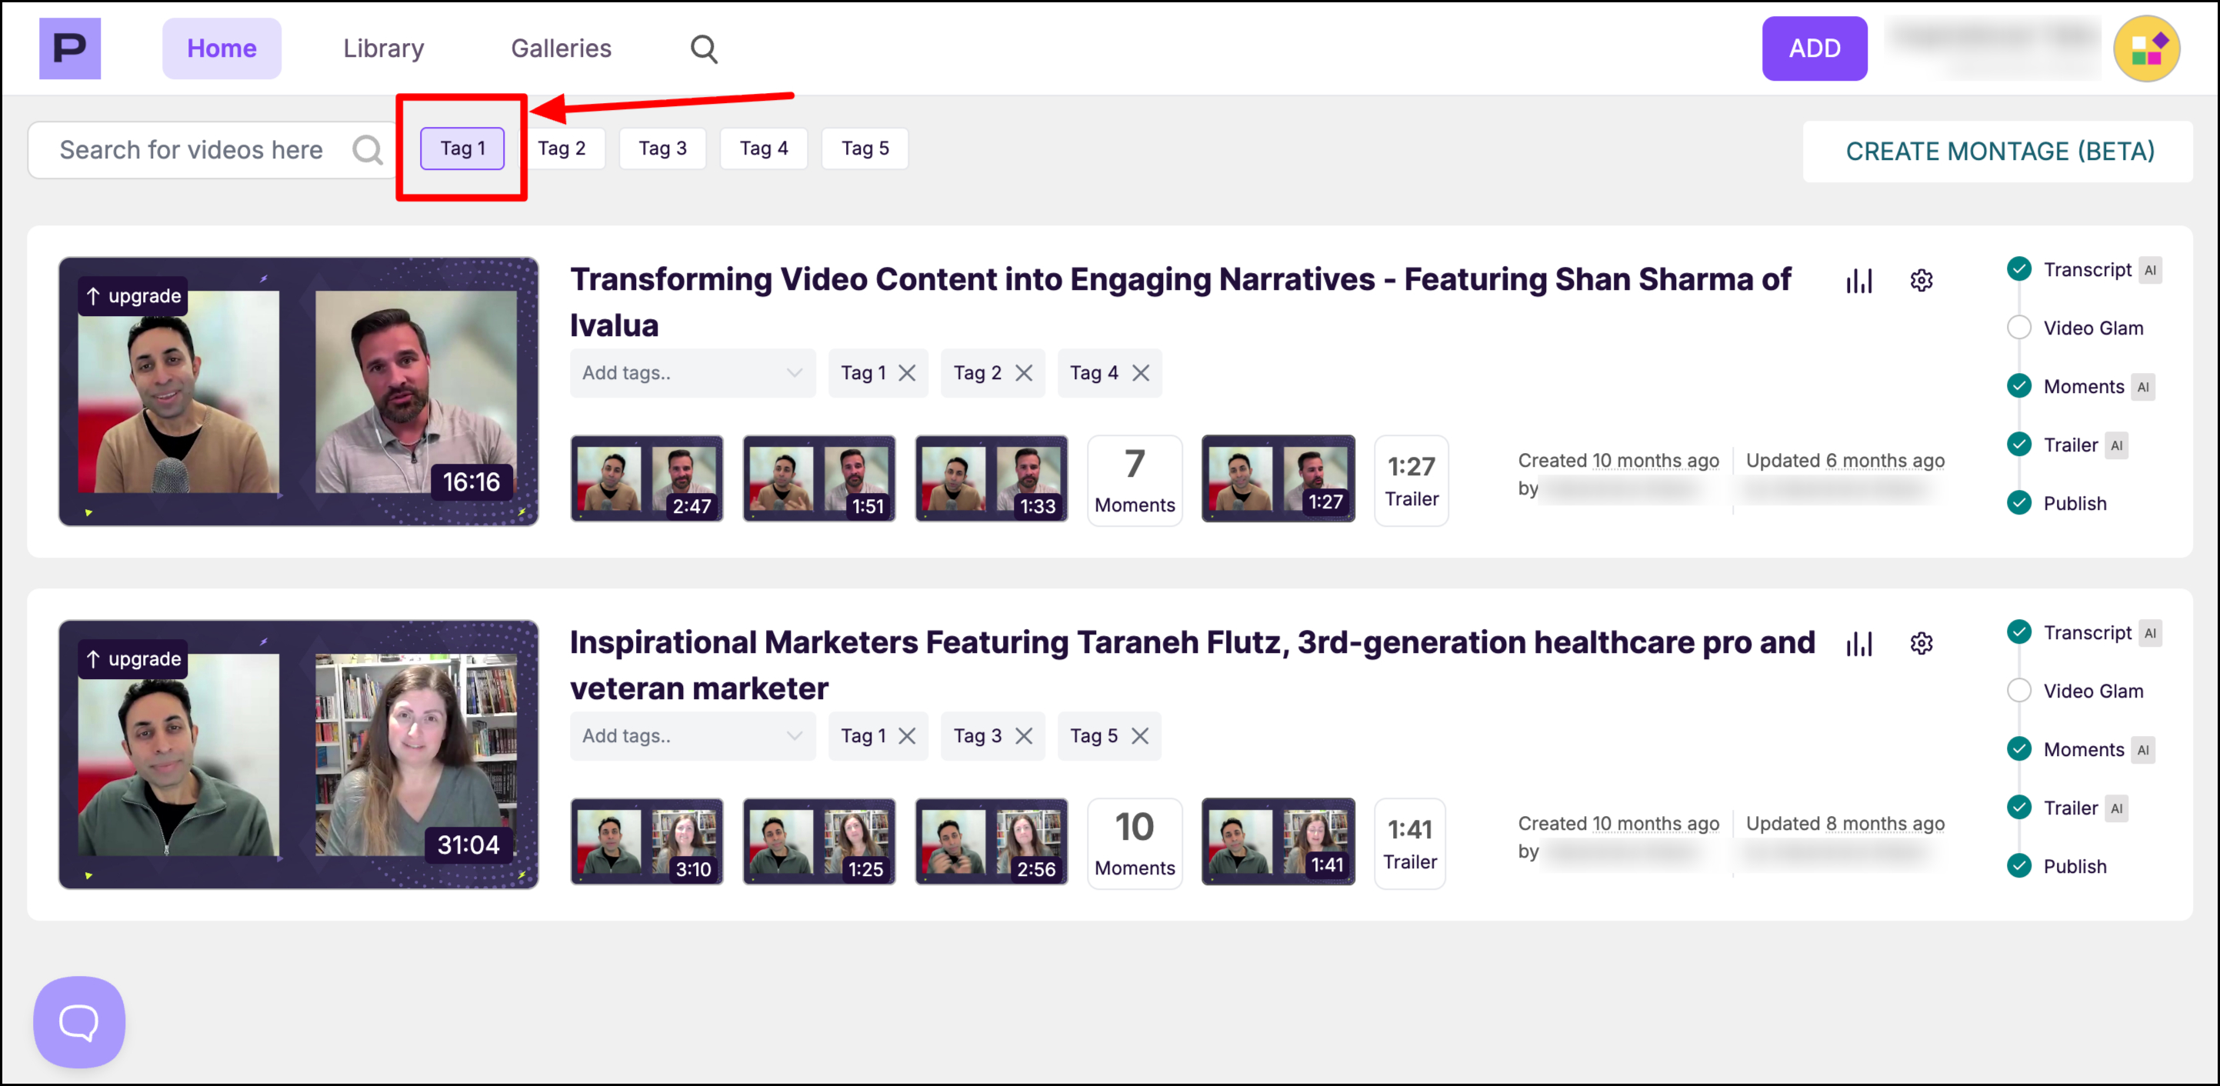Expand Add tags dropdown on the first video

692,373
